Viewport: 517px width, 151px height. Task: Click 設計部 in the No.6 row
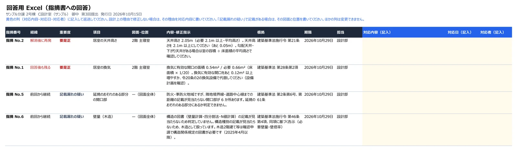click(342, 117)
